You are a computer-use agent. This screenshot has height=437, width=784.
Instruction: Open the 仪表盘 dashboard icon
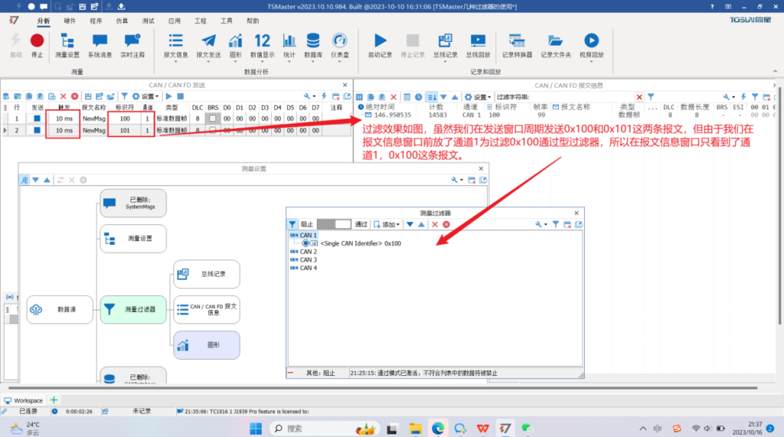pyautogui.click(x=340, y=43)
